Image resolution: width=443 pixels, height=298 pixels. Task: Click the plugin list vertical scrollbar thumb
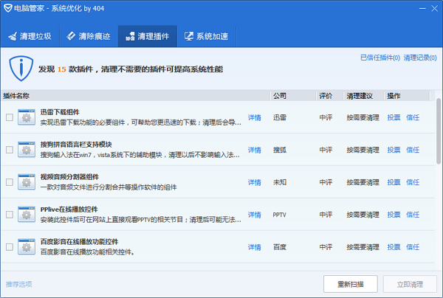pos(439,131)
